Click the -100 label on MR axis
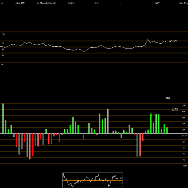Viewport: 188px width, 188px height. pyautogui.click(x=184, y=166)
